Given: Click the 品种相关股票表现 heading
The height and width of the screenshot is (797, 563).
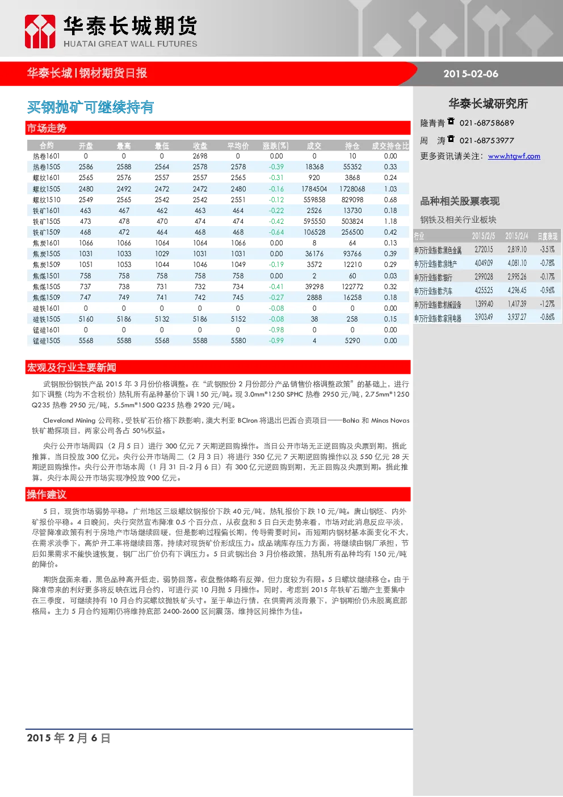Looking at the screenshot, I should coord(460,201).
